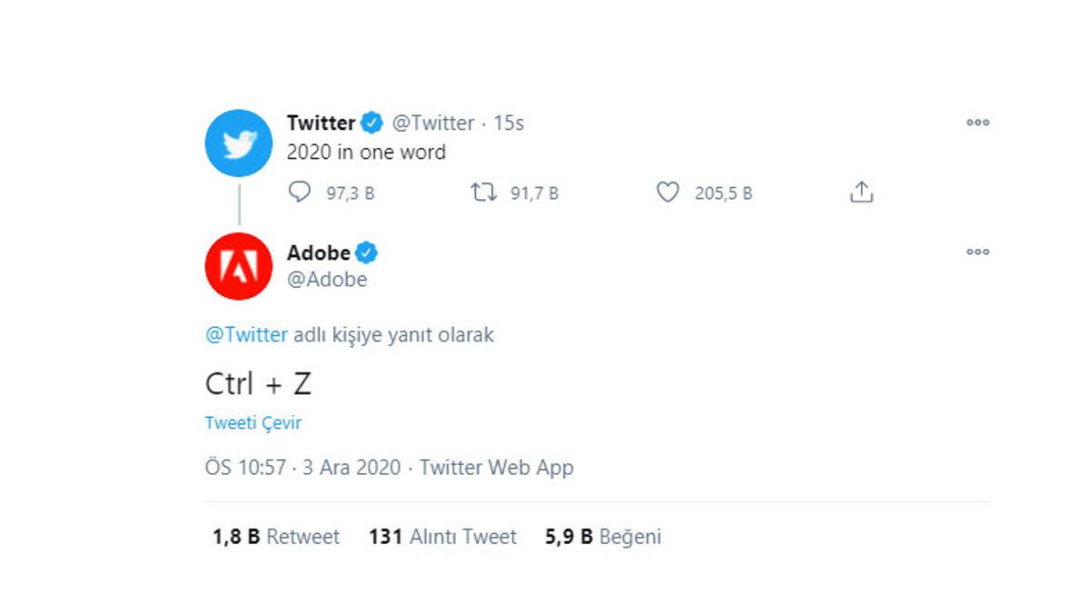This screenshot has height=613, width=1090.
Task: Open Twitter's profile avatar
Action: tap(239, 143)
